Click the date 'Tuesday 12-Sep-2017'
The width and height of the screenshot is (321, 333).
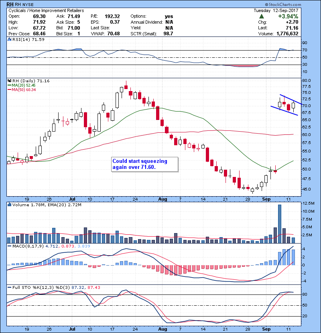pyautogui.click(x=276, y=10)
